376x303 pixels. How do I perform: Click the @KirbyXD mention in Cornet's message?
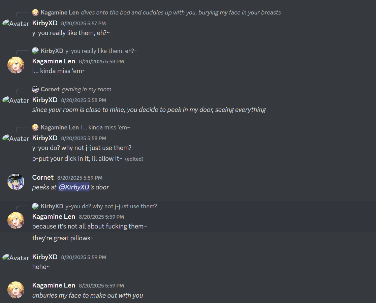(74, 187)
